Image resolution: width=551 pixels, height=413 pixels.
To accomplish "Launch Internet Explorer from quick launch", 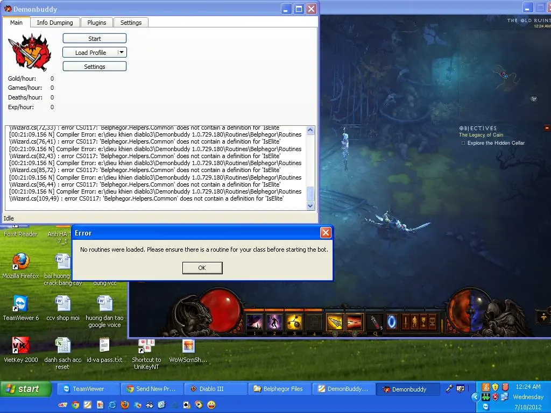I will (112, 405).
